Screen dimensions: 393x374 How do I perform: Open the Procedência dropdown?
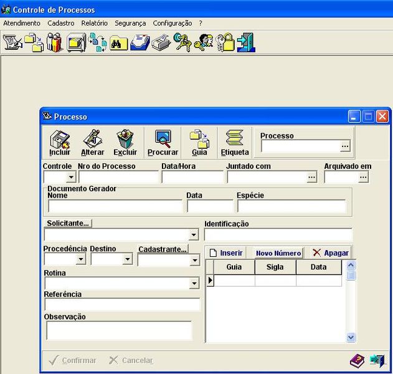81,259
